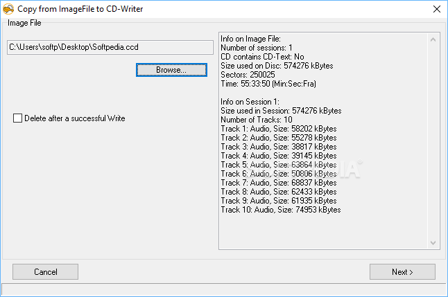Screen dimensions: 448x297
Task: Select Track 8 line with 62433 kBytes
Action: [x=279, y=192]
